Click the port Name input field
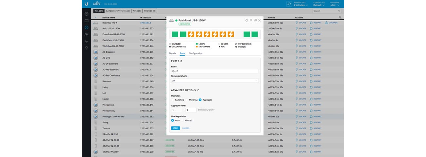The height and width of the screenshot is (157, 426). click(215, 71)
